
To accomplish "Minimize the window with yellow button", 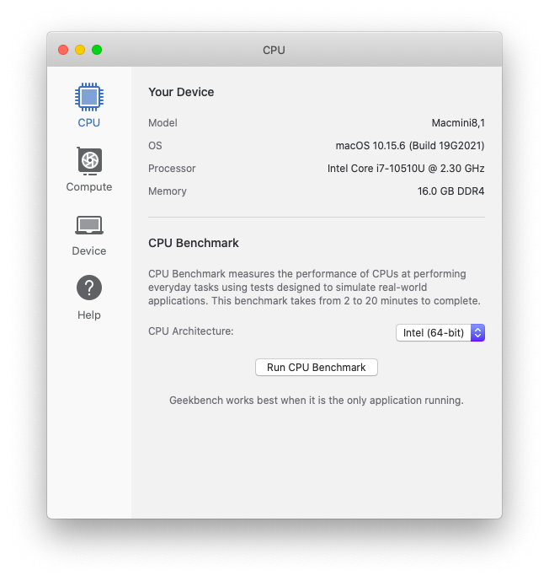I will (80, 50).
